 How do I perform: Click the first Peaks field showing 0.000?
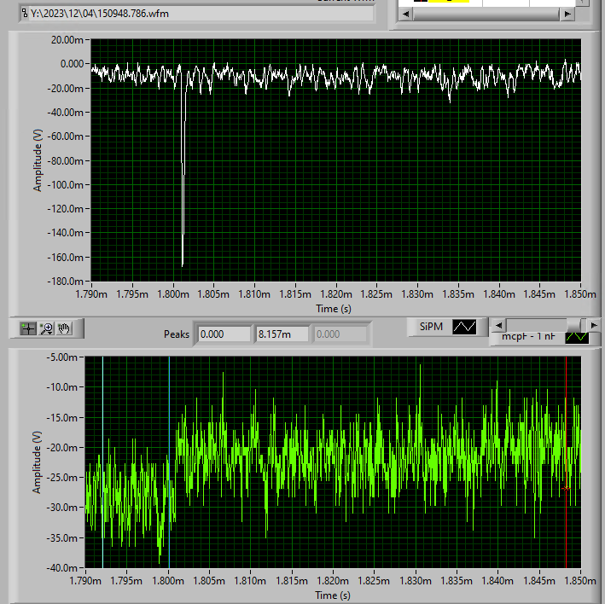click(x=224, y=334)
